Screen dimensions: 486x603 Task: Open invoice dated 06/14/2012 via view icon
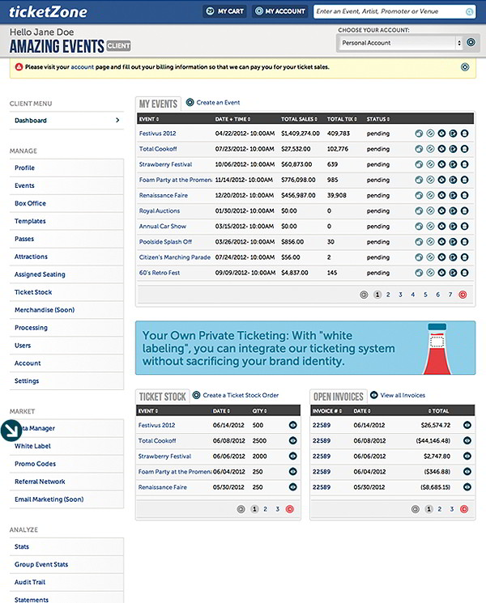[x=467, y=425]
